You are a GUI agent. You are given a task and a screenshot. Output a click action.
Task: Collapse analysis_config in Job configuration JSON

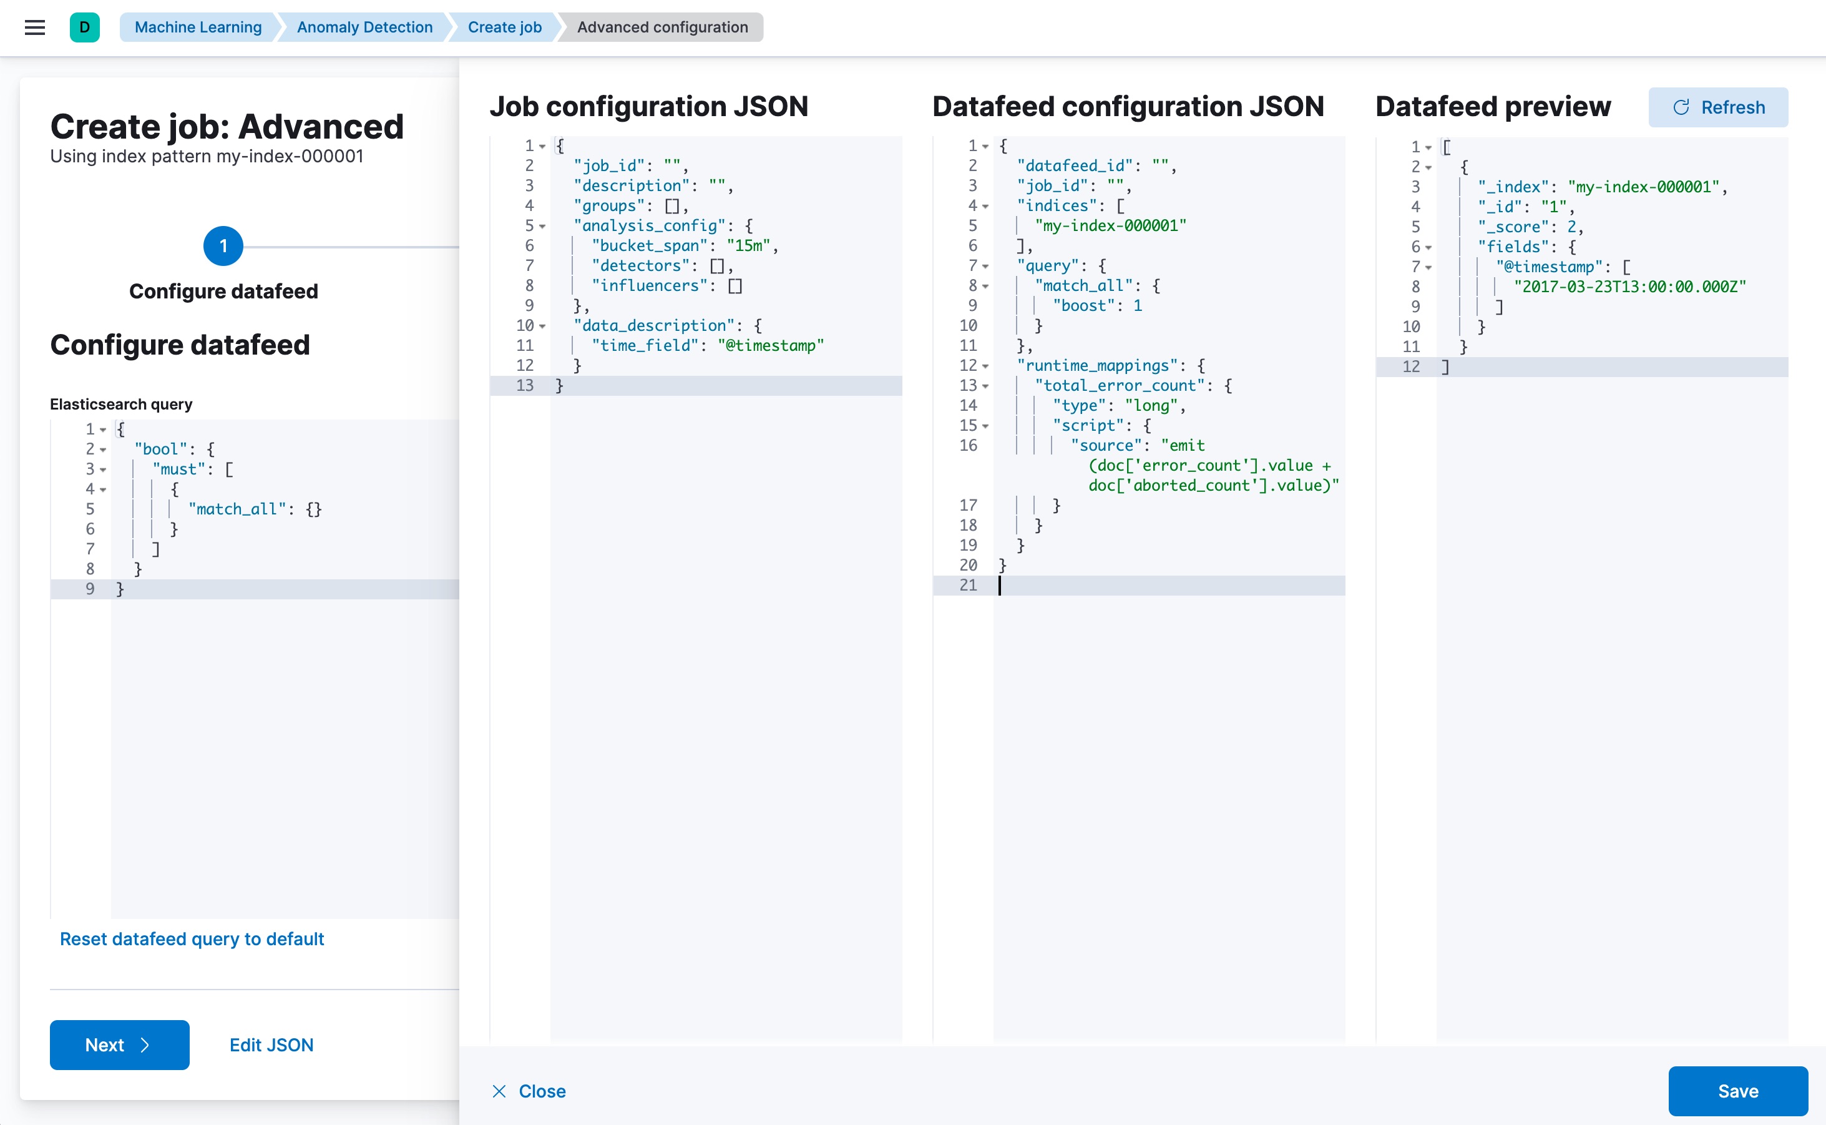542,225
